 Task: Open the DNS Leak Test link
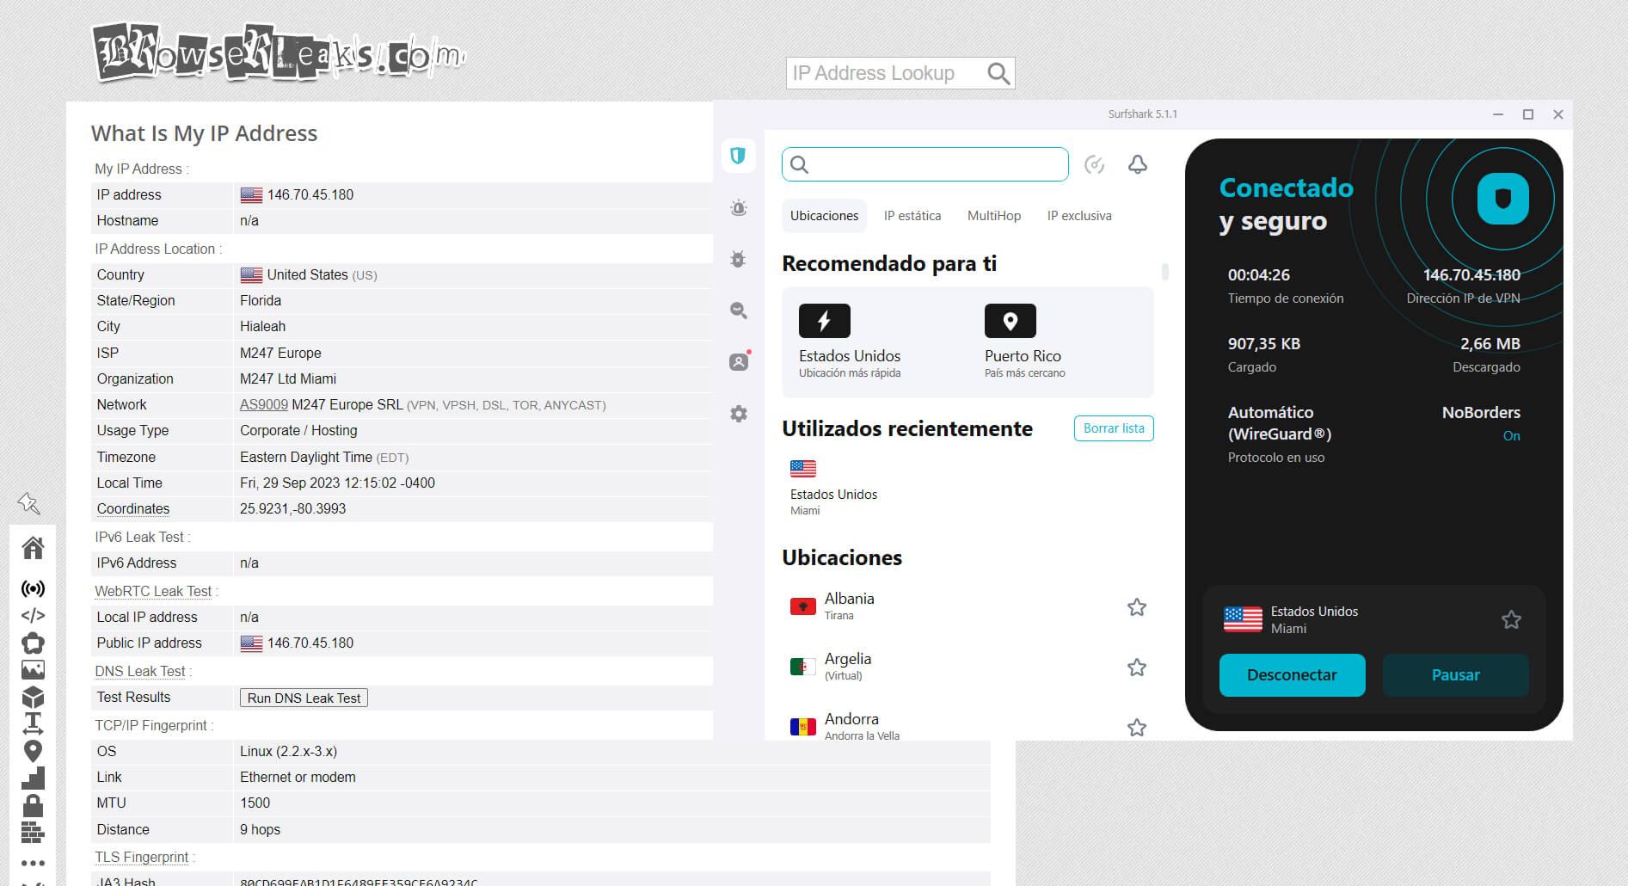(140, 671)
